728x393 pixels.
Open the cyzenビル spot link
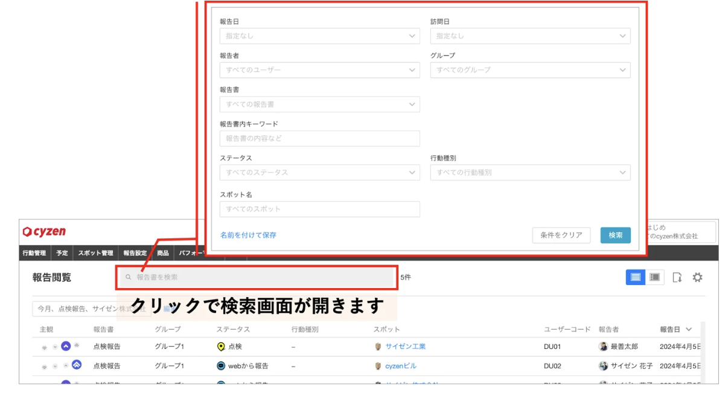coord(401,366)
